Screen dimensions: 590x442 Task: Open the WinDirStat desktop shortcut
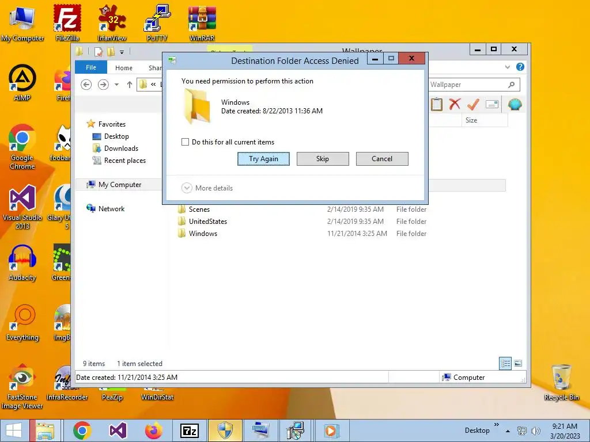(x=157, y=394)
